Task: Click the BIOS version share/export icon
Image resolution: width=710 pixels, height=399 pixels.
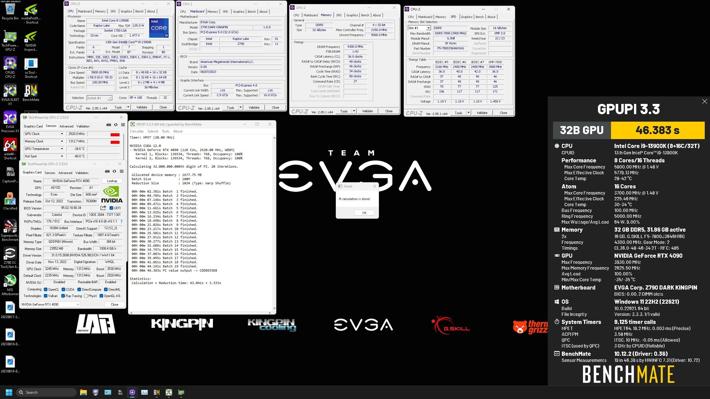Action: pos(103,208)
